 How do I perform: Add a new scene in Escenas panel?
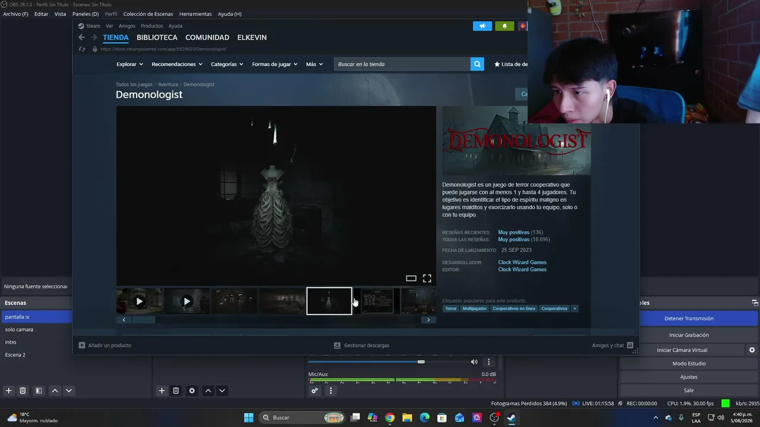[x=8, y=391]
